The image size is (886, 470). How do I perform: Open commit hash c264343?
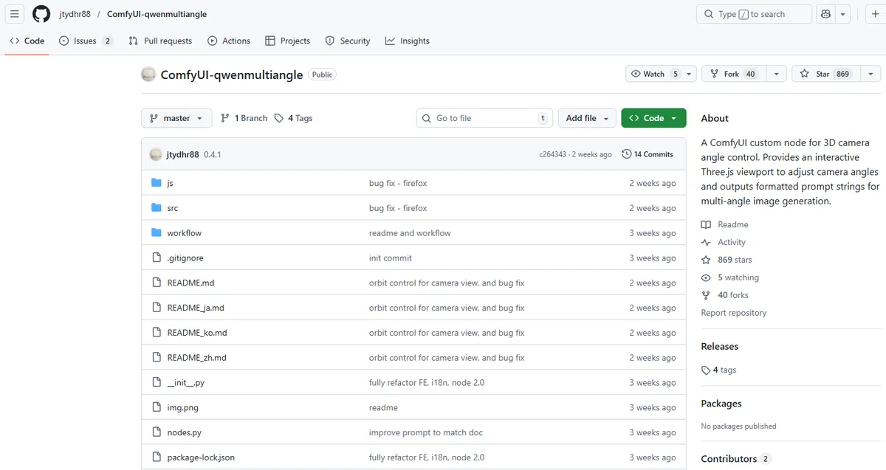553,154
